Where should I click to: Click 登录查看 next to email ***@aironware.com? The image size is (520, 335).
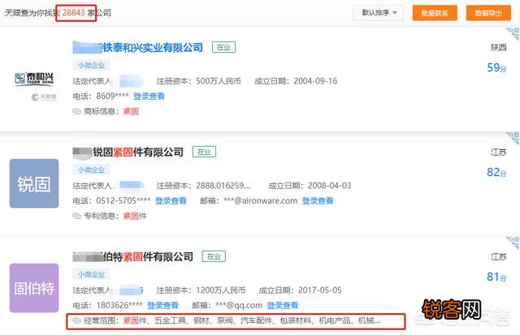coord(318,200)
